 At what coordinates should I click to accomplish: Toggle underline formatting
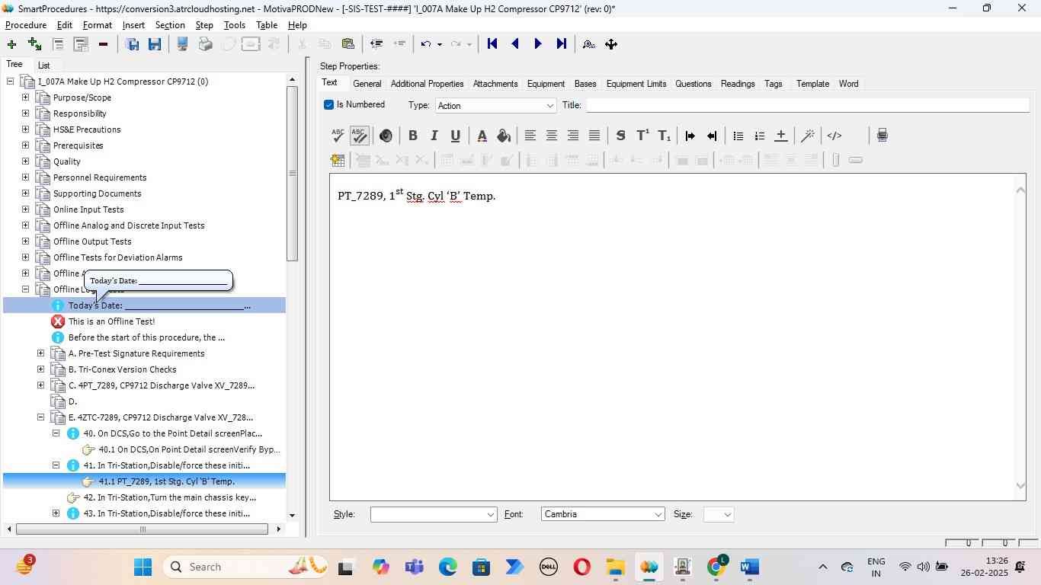455,136
